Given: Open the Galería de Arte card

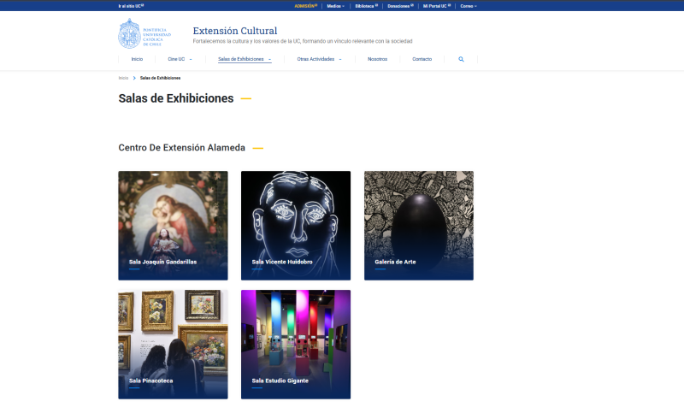Looking at the screenshot, I should 419,226.
